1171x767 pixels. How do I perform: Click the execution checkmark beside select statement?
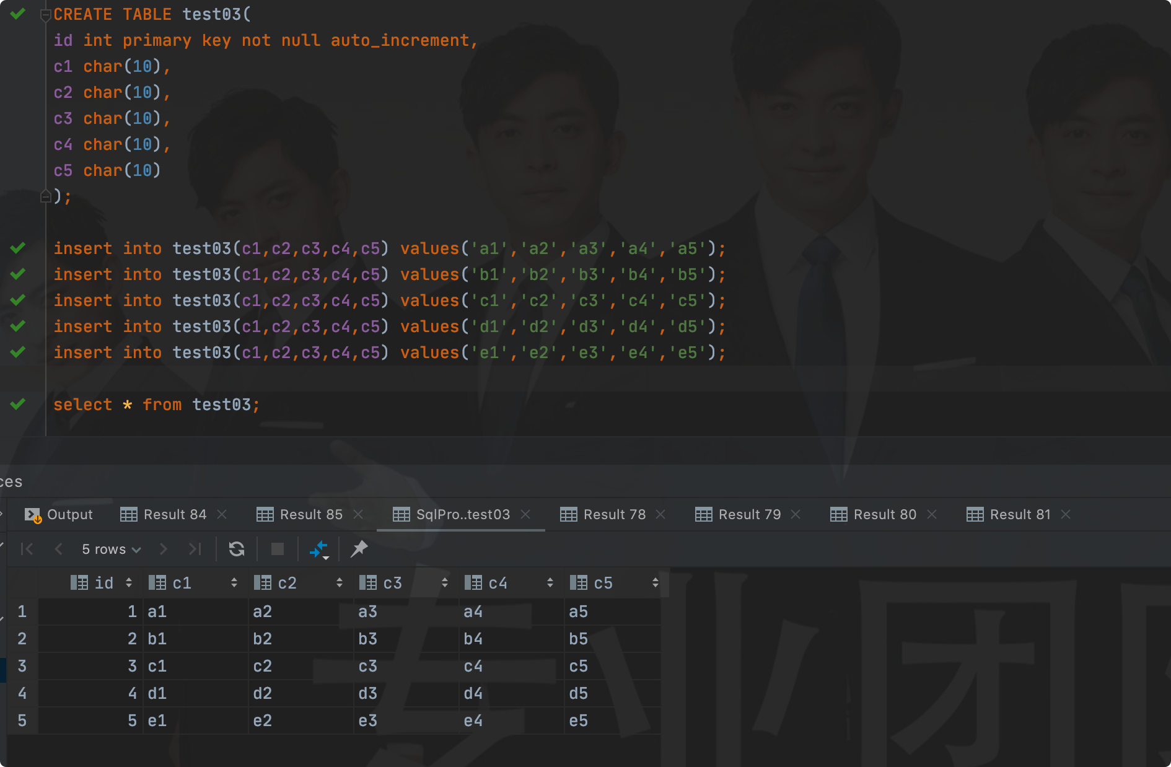[17, 404]
